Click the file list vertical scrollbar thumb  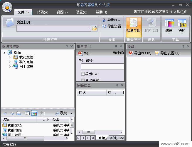(72, 125)
